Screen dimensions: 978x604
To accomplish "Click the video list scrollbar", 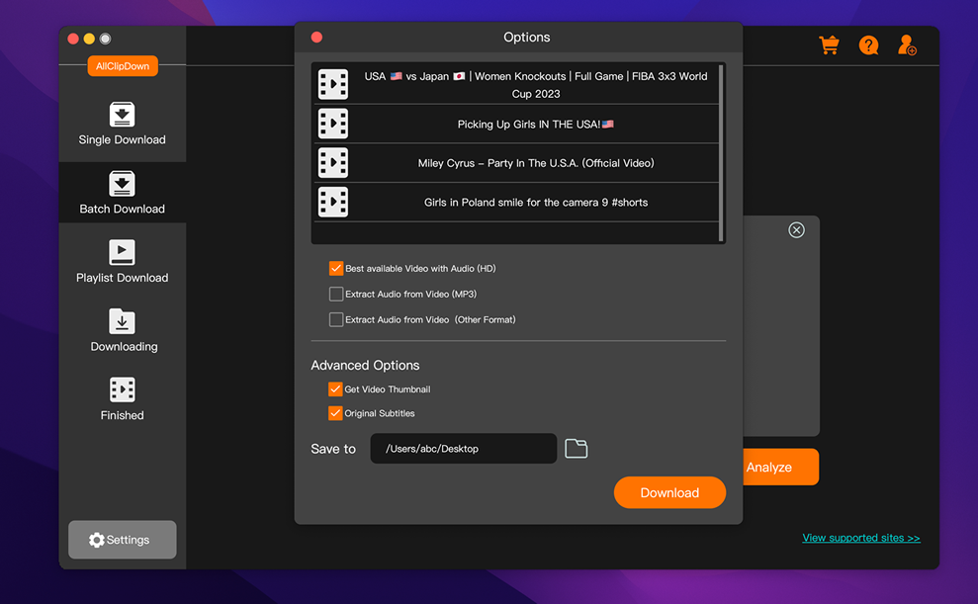I will (x=721, y=152).
